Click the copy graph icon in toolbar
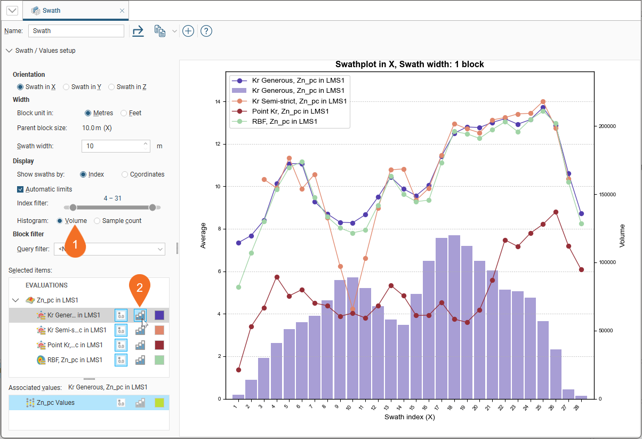Screen dimensions: 642x439 159,31
